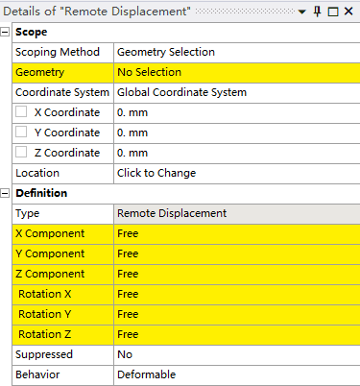Enable the X Coordinate parameter checkbox
Viewport: 360px width, 386px height.
tap(21, 111)
